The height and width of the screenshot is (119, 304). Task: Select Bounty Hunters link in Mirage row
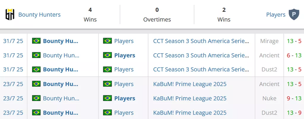pos(61,41)
